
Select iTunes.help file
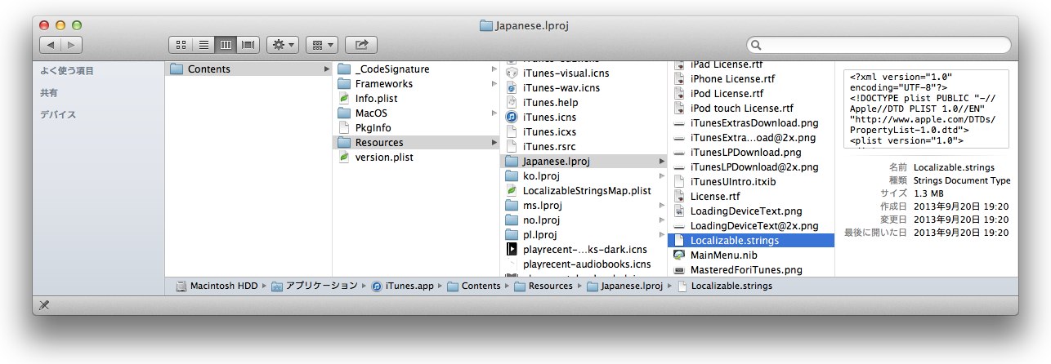pyautogui.click(x=584, y=103)
